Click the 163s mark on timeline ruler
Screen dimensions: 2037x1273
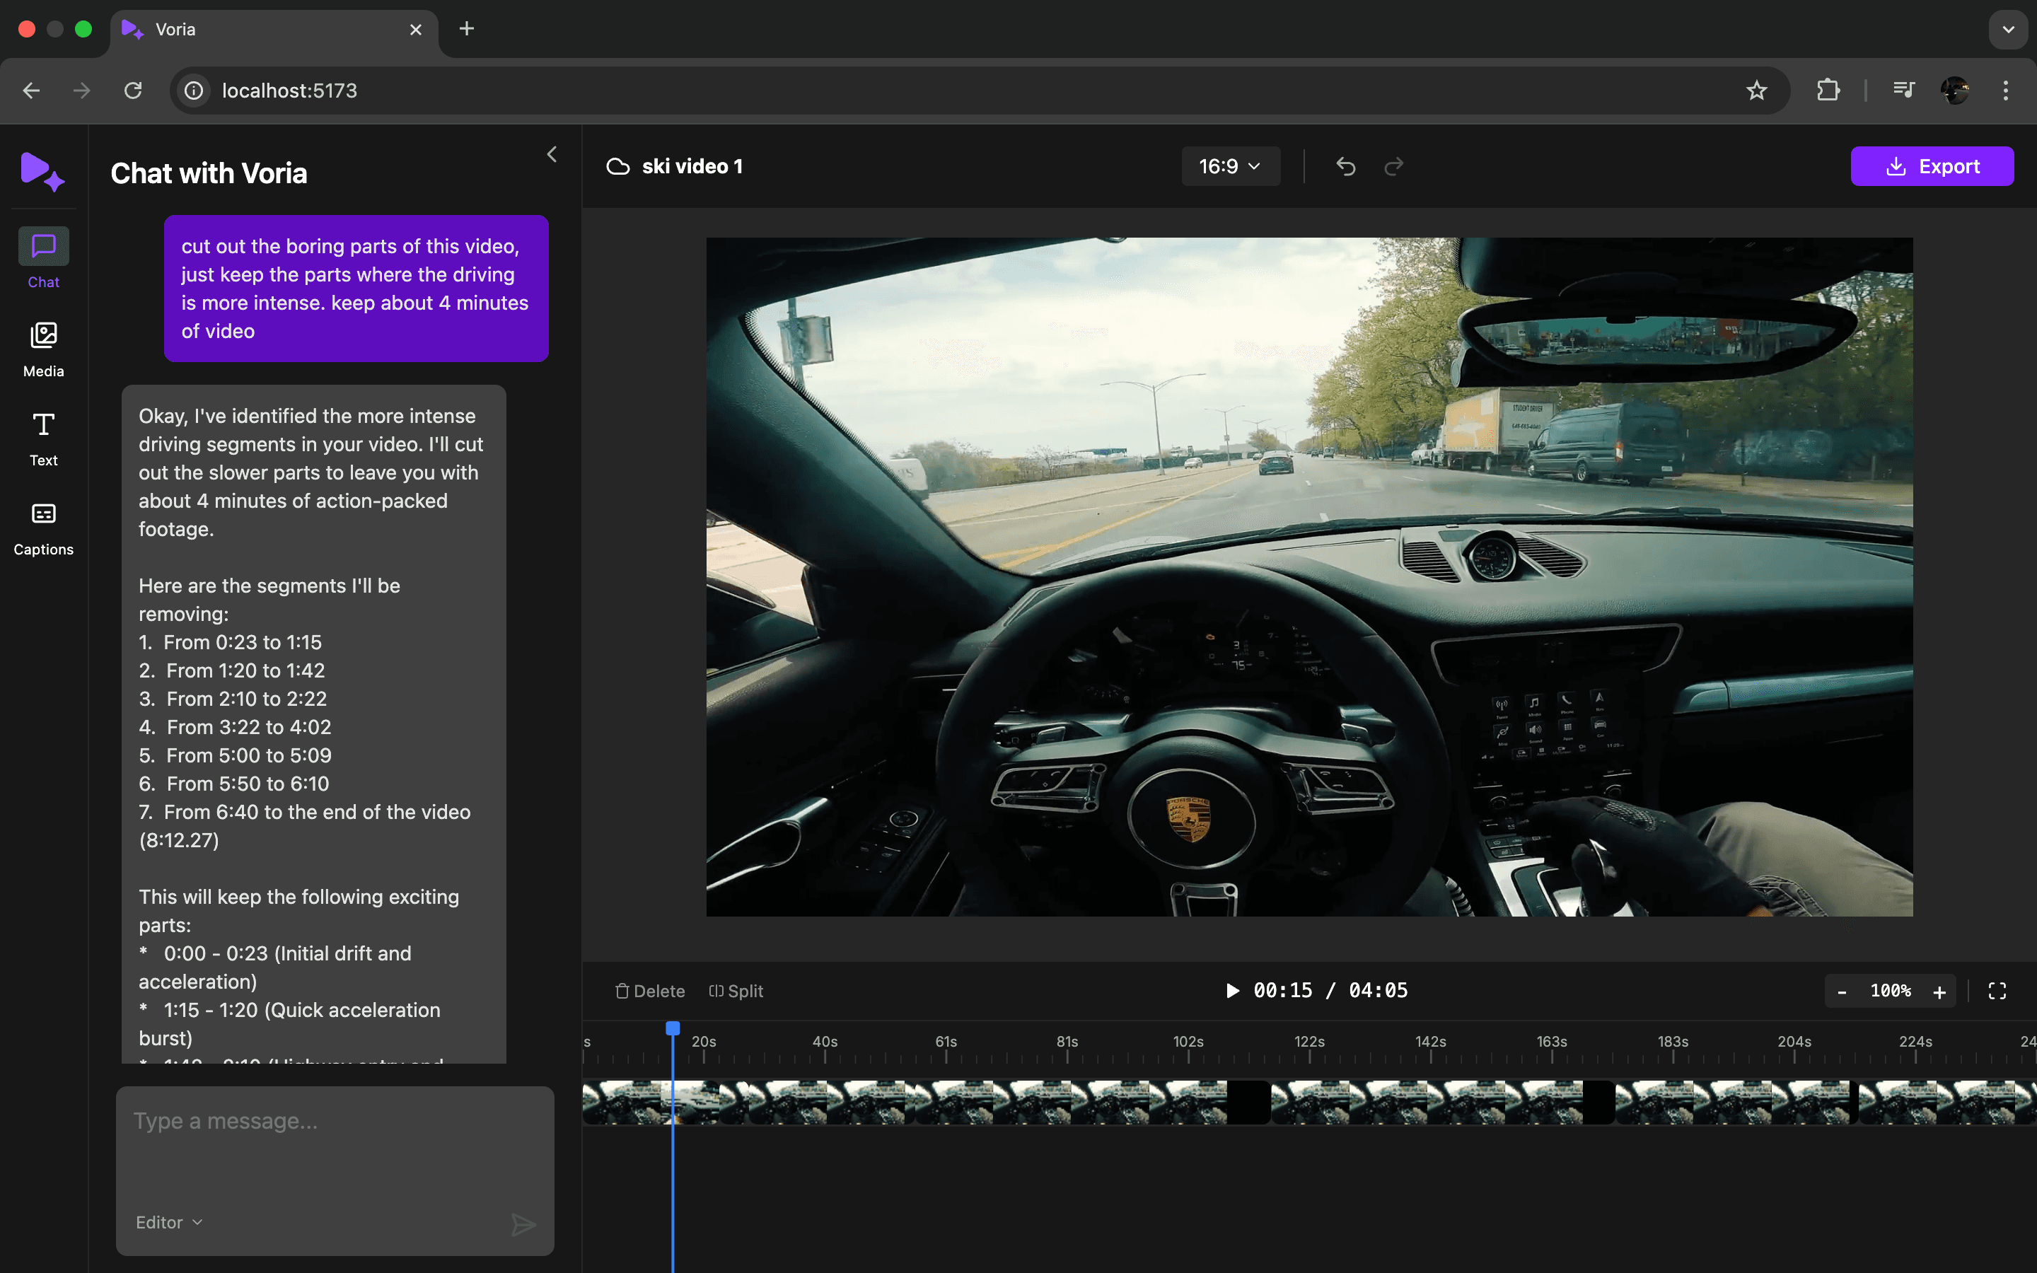pos(1551,1042)
